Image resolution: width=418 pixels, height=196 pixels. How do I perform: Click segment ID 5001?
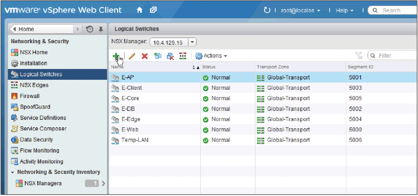tap(355, 78)
